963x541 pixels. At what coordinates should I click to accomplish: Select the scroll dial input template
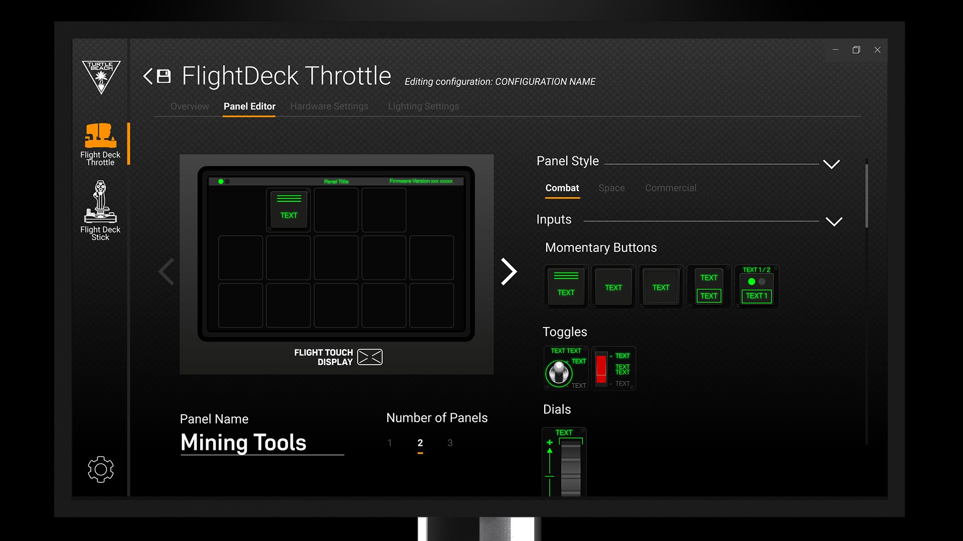[564, 461]
